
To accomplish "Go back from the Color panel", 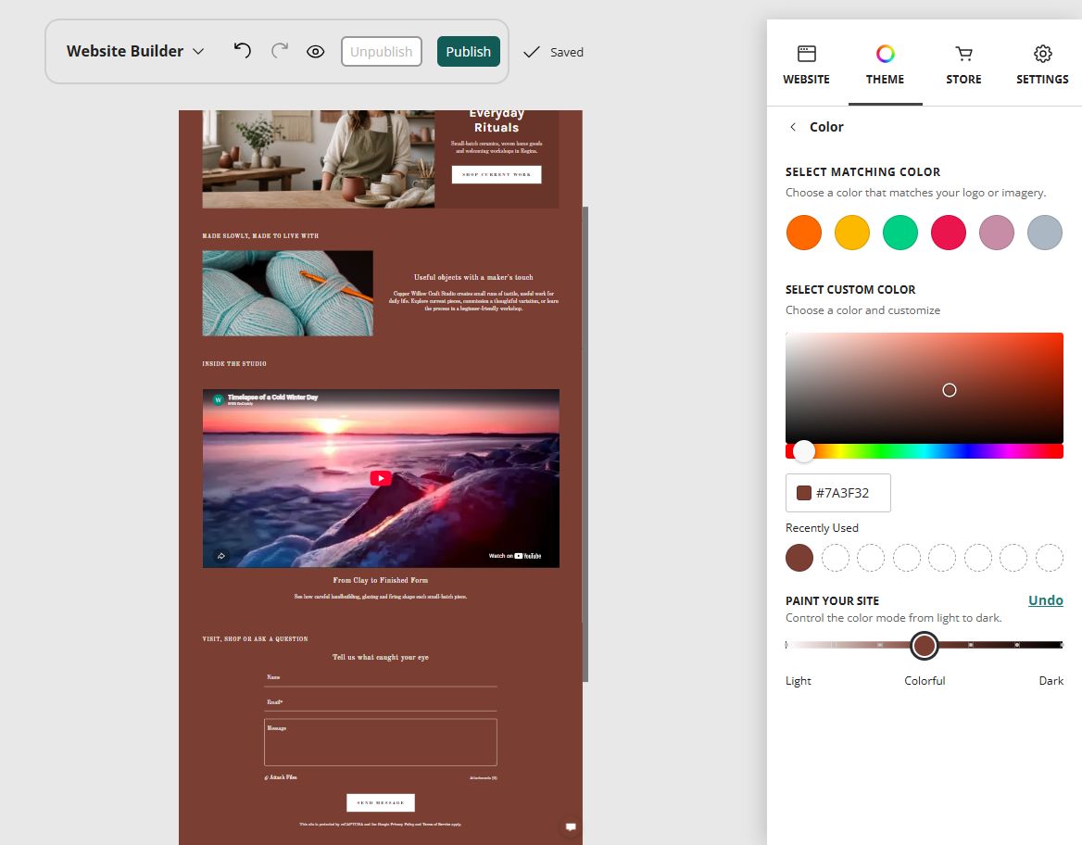I will (793, 127).
